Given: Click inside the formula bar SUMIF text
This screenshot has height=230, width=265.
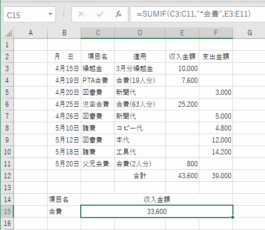Looking at the screenshot, I should click(x=194, y=14).
